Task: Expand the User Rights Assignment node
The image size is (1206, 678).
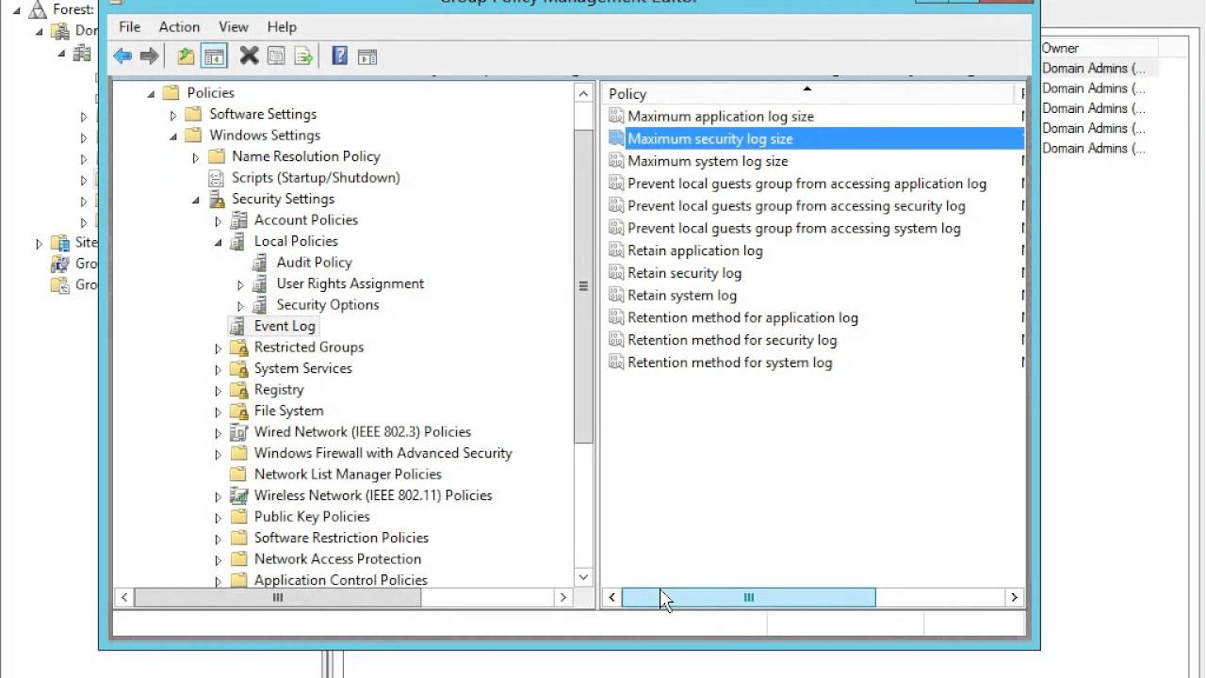Action: 240,284
